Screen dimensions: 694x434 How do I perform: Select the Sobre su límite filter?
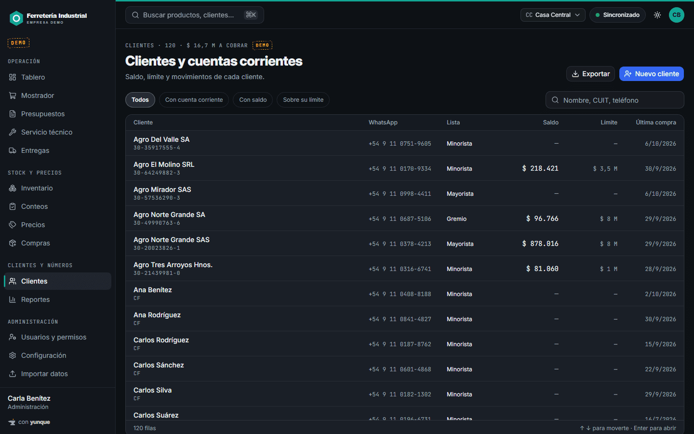tap(303, 100)
